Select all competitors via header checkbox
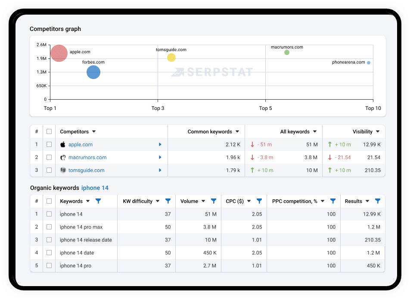410x299 pixels. click(x=49, y=131)
